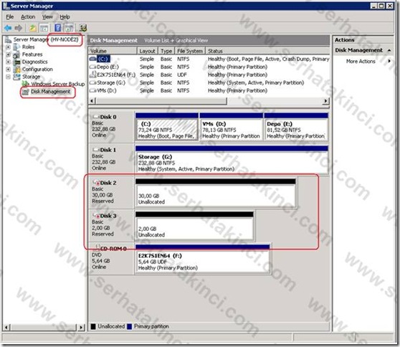Open the View menu

[x=47, y=16]
